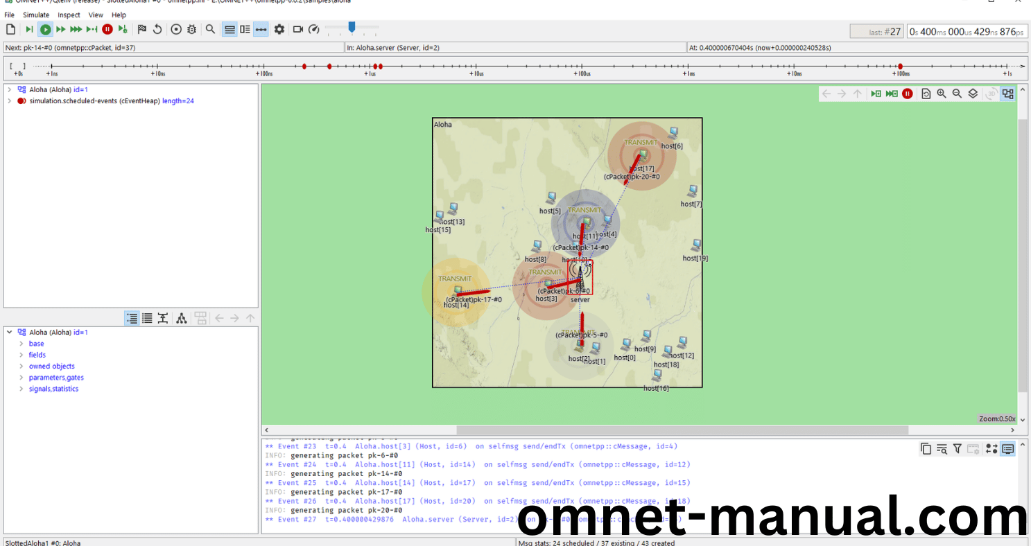This screenshot has width=1031, height=546.
Task: Expand the parameters,gates tree item
Action: coord(21,378)
